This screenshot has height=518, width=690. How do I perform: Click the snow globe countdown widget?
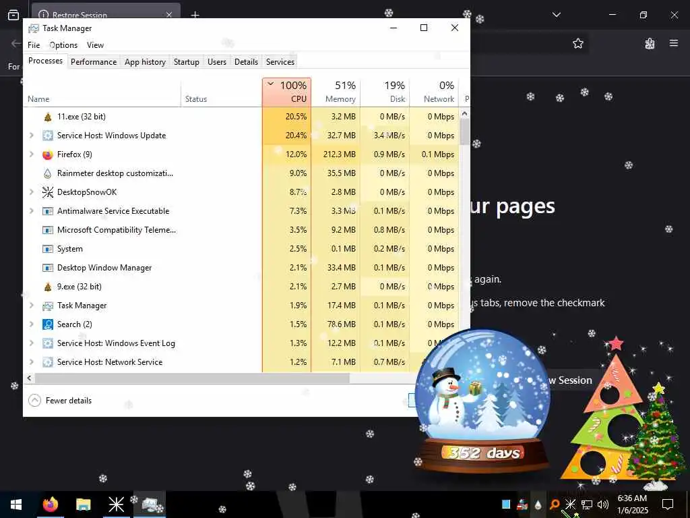click(482, 402)
